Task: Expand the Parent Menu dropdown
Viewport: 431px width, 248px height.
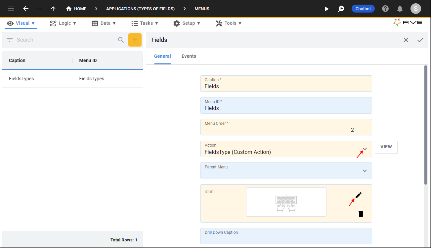Action: click(365, 171)
